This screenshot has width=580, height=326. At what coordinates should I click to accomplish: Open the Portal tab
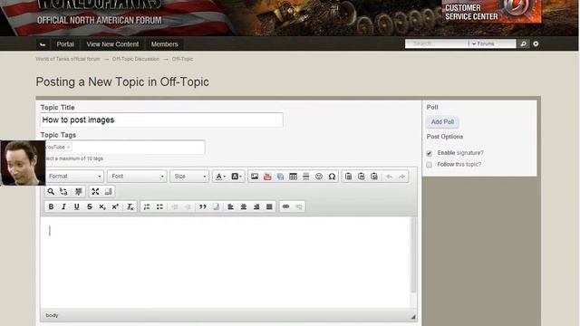[65, 44]
